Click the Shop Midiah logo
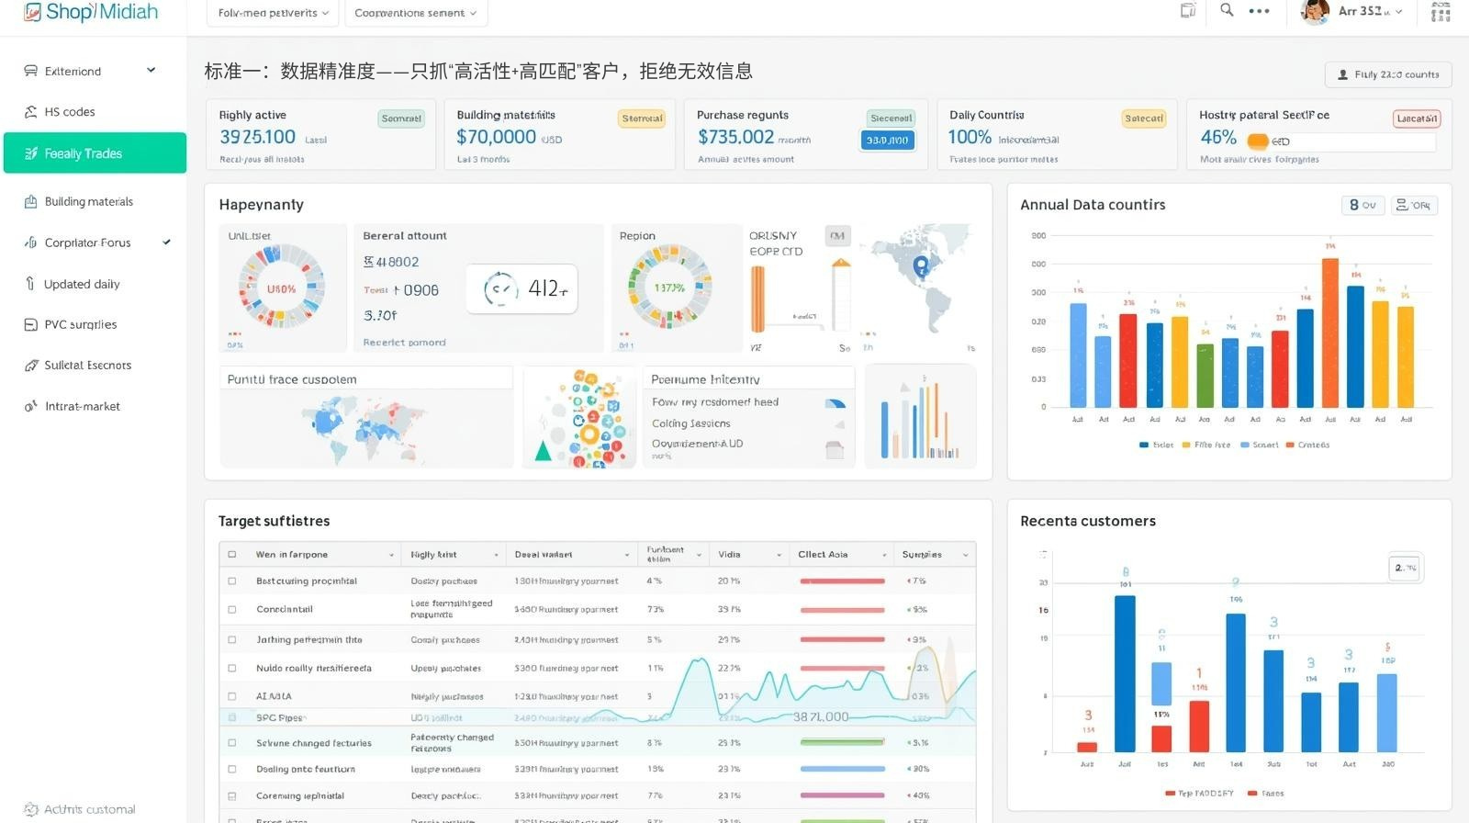This screenshot has height=823, width=1469. (x=91, y=12)
